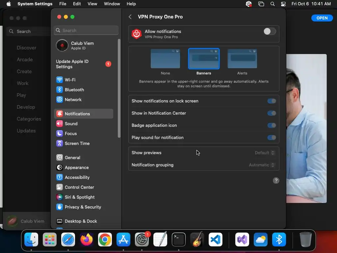Viewport: 337px width, 253px height.
Task: Open App Store from the Dock
Action: (123, 239)
